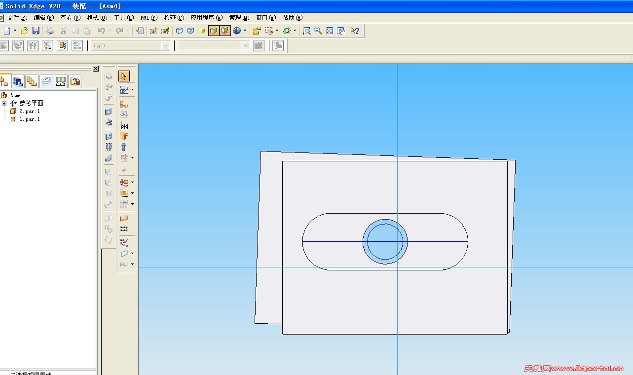Viewport: 633px width, 375px height.
Task: Click the Zoom magnifier tool
Action: coord(318,31)
